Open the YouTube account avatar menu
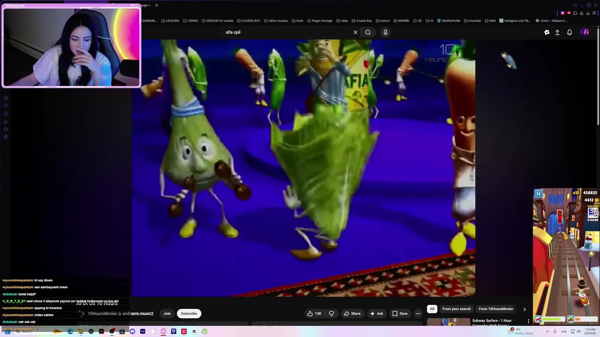The image size is (600, 337). 585,32
